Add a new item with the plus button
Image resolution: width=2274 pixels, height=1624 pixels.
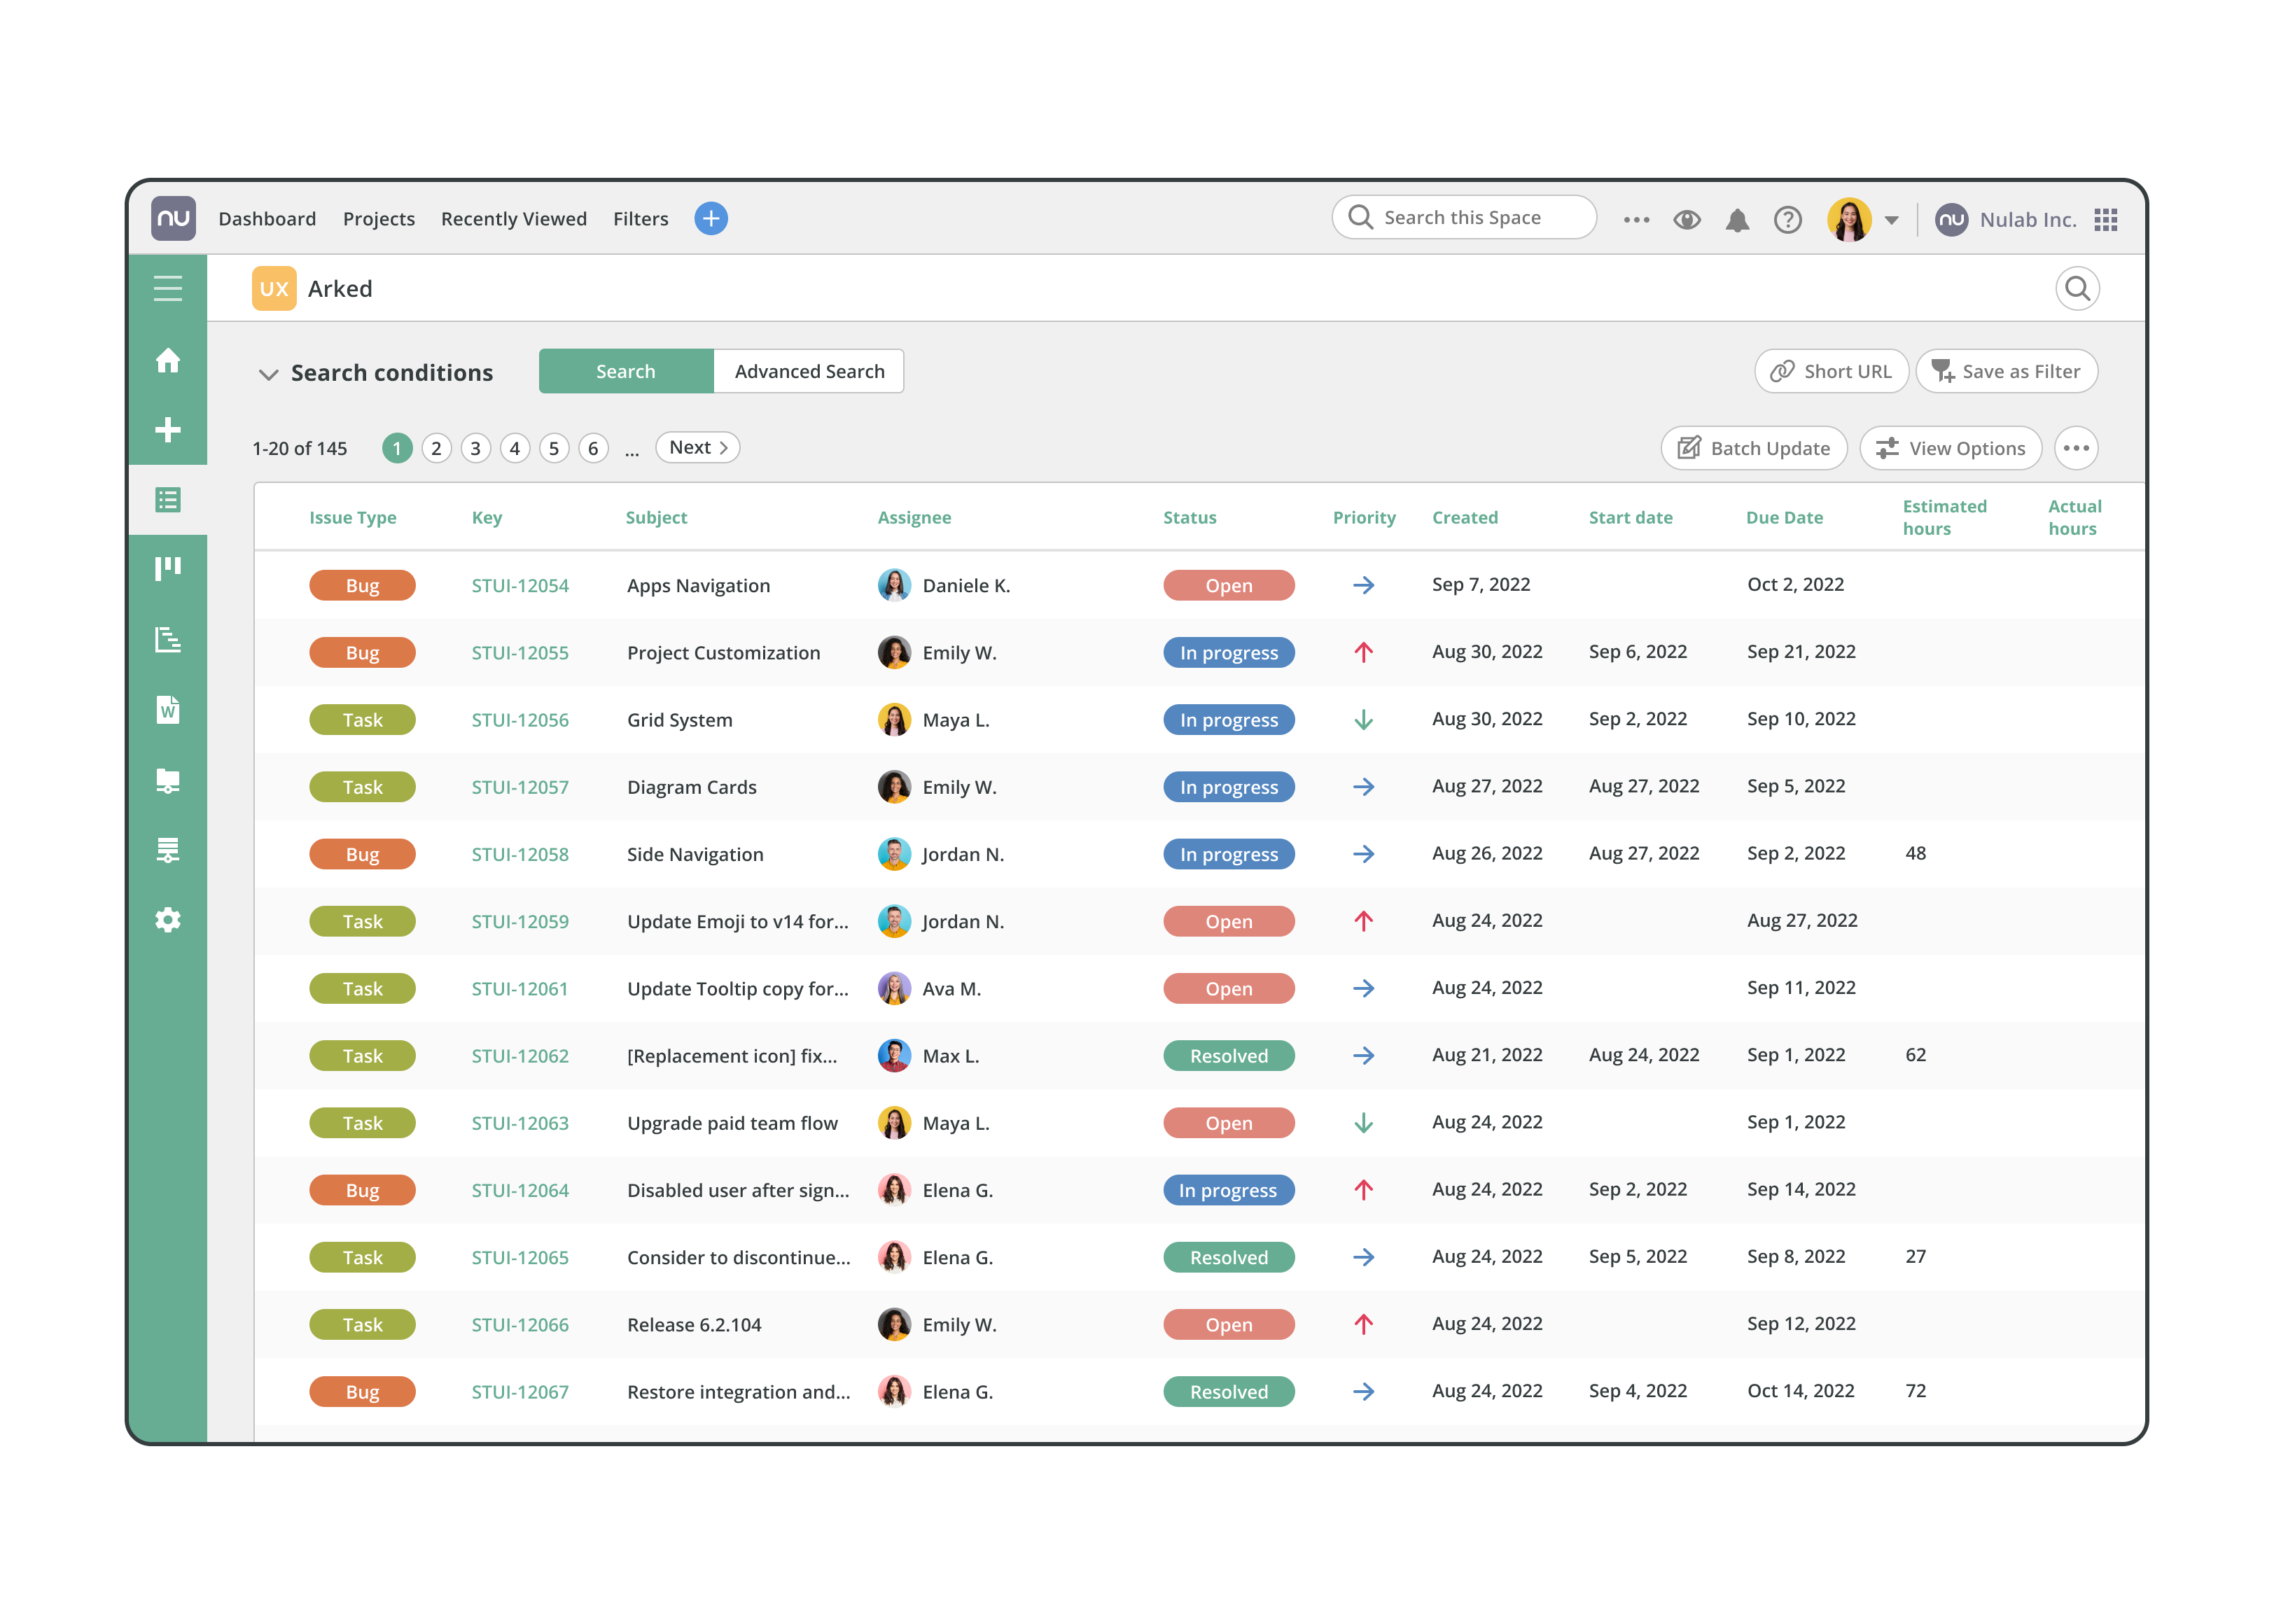click(x=710, y=218)
